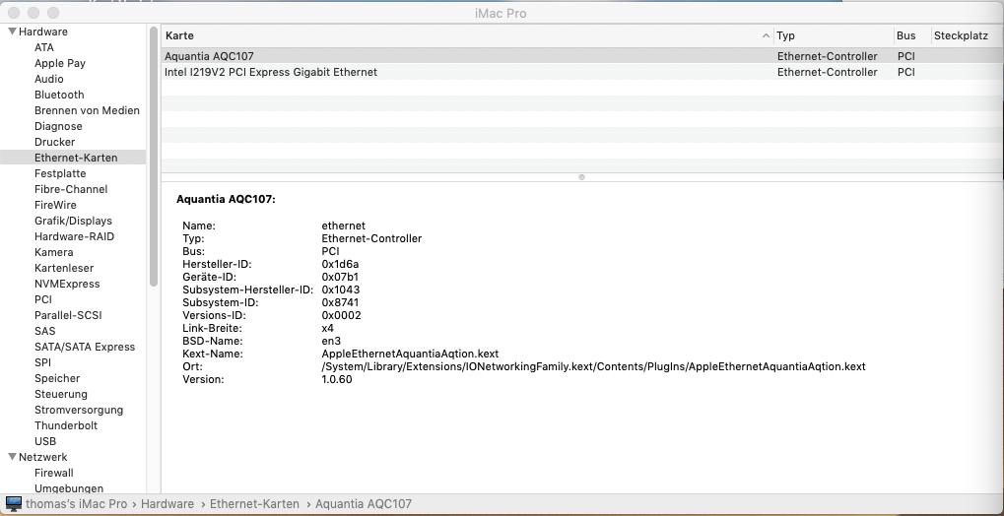Select Fibre-Channel entry

click(x=71, y=189)
